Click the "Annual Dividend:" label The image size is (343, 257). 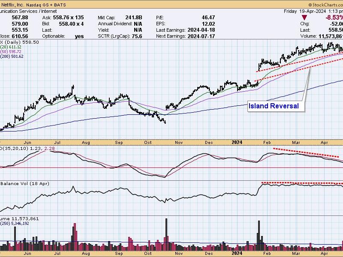tap(115, 24)
